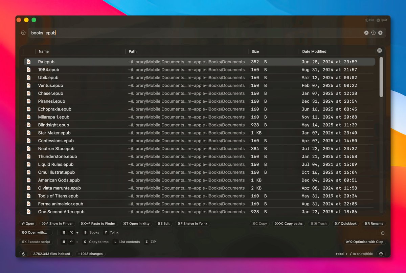Screen dimensions: 406x273
Task: Choose List contents script shortcut
Action: click(x=127, y=242)
